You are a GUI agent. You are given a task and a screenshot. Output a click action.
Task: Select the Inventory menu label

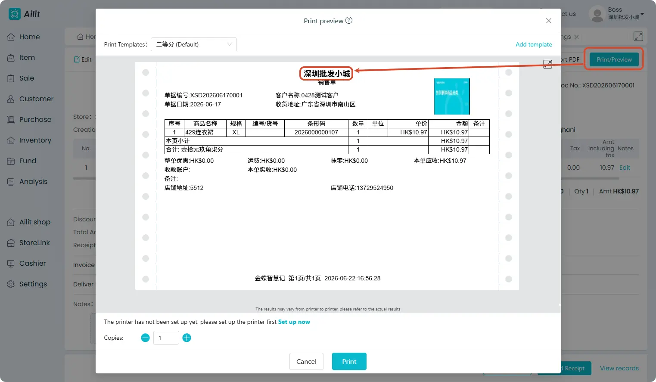point(35,140)
